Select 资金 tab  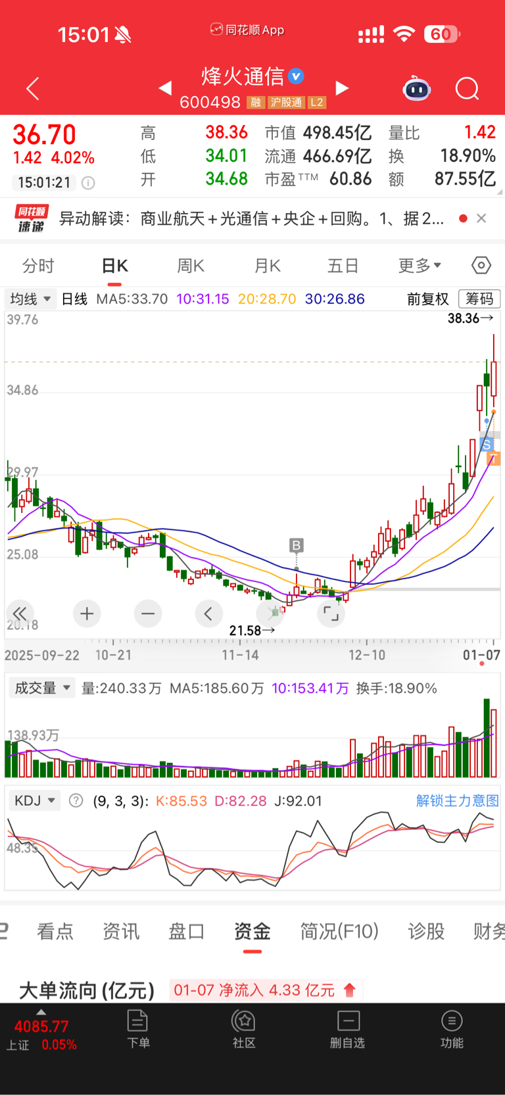click(x=252, y=931)
